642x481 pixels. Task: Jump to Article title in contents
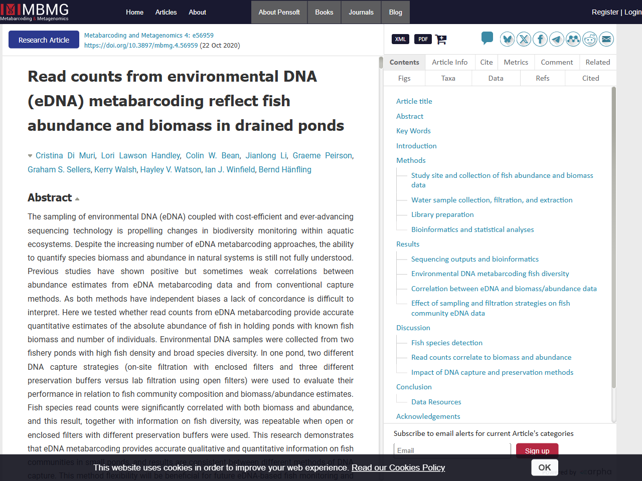[414, 101]
